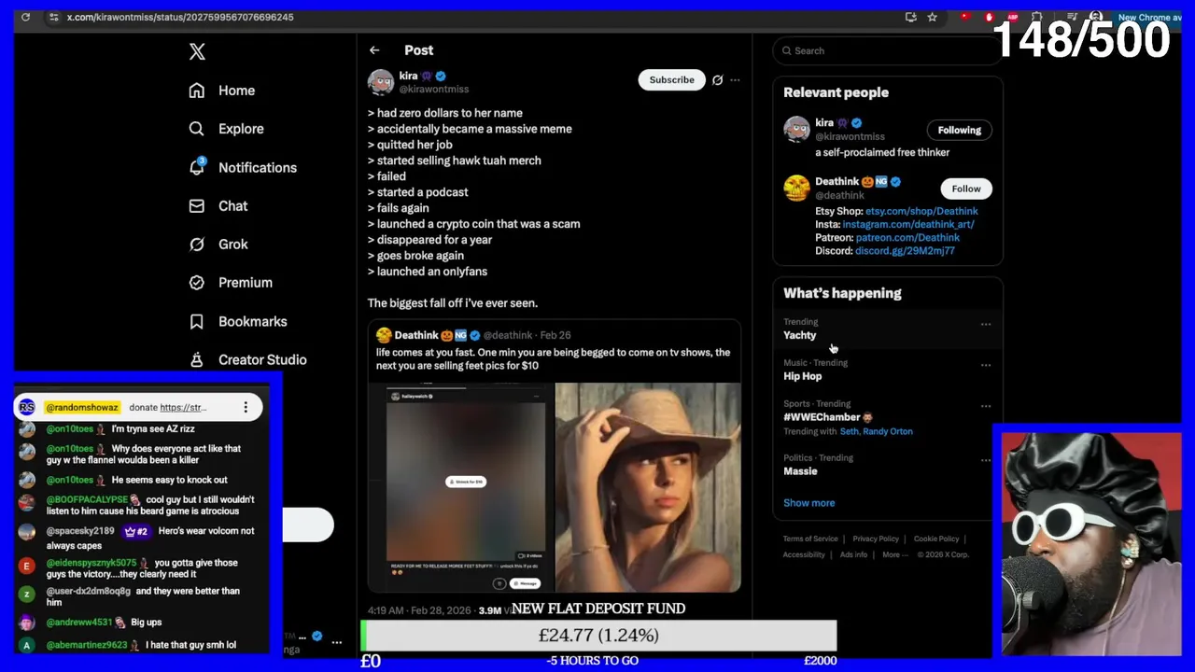The width and height of the screenshot is (1195, 672).
Task: Expand the More footer menu
Action: point(895,554)
